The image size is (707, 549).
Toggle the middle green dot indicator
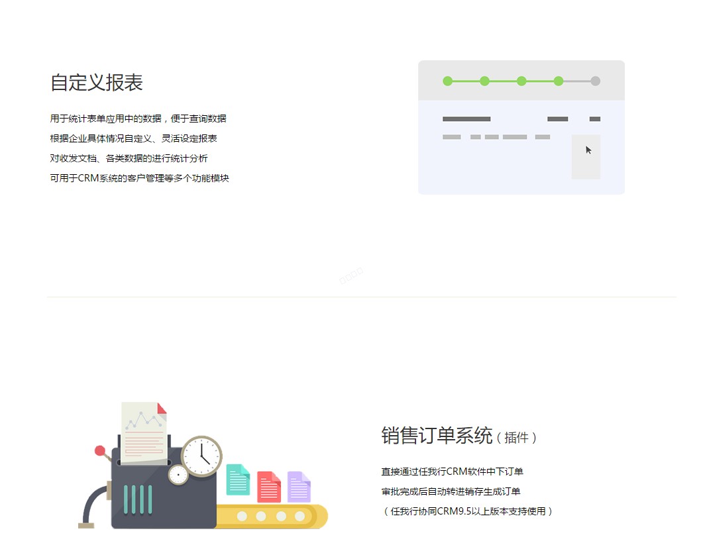(x=521, y=81)
